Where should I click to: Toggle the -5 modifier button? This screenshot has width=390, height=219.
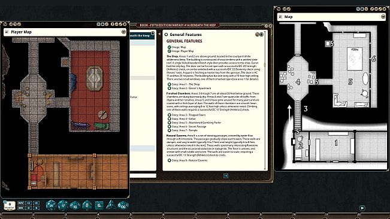[x=36, y=208]
